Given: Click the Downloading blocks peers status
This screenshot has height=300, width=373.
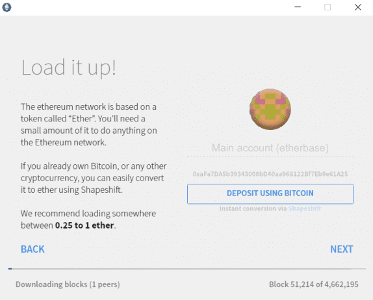Looking at the screenshot, I should [68, 284].
